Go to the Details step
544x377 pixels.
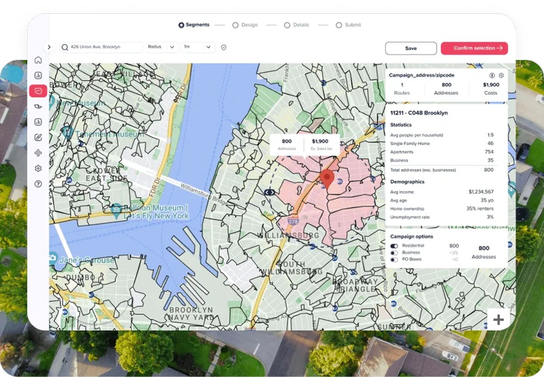[296, 25]
